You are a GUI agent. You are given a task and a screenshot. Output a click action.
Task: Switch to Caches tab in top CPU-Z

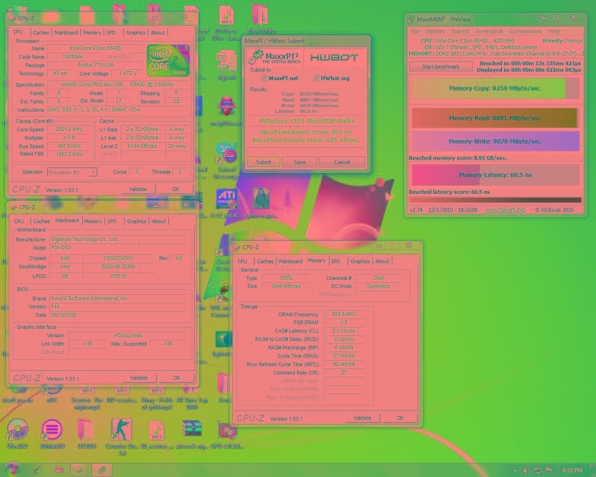pos(41,33)
